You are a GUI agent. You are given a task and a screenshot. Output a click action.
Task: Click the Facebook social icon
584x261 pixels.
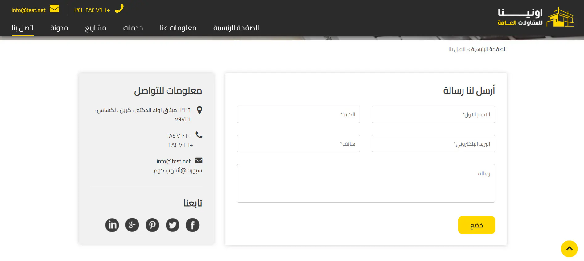point(192,225)
